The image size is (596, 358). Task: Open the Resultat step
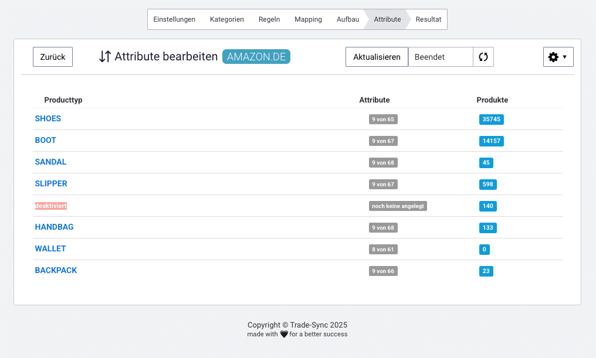(428, 19)
